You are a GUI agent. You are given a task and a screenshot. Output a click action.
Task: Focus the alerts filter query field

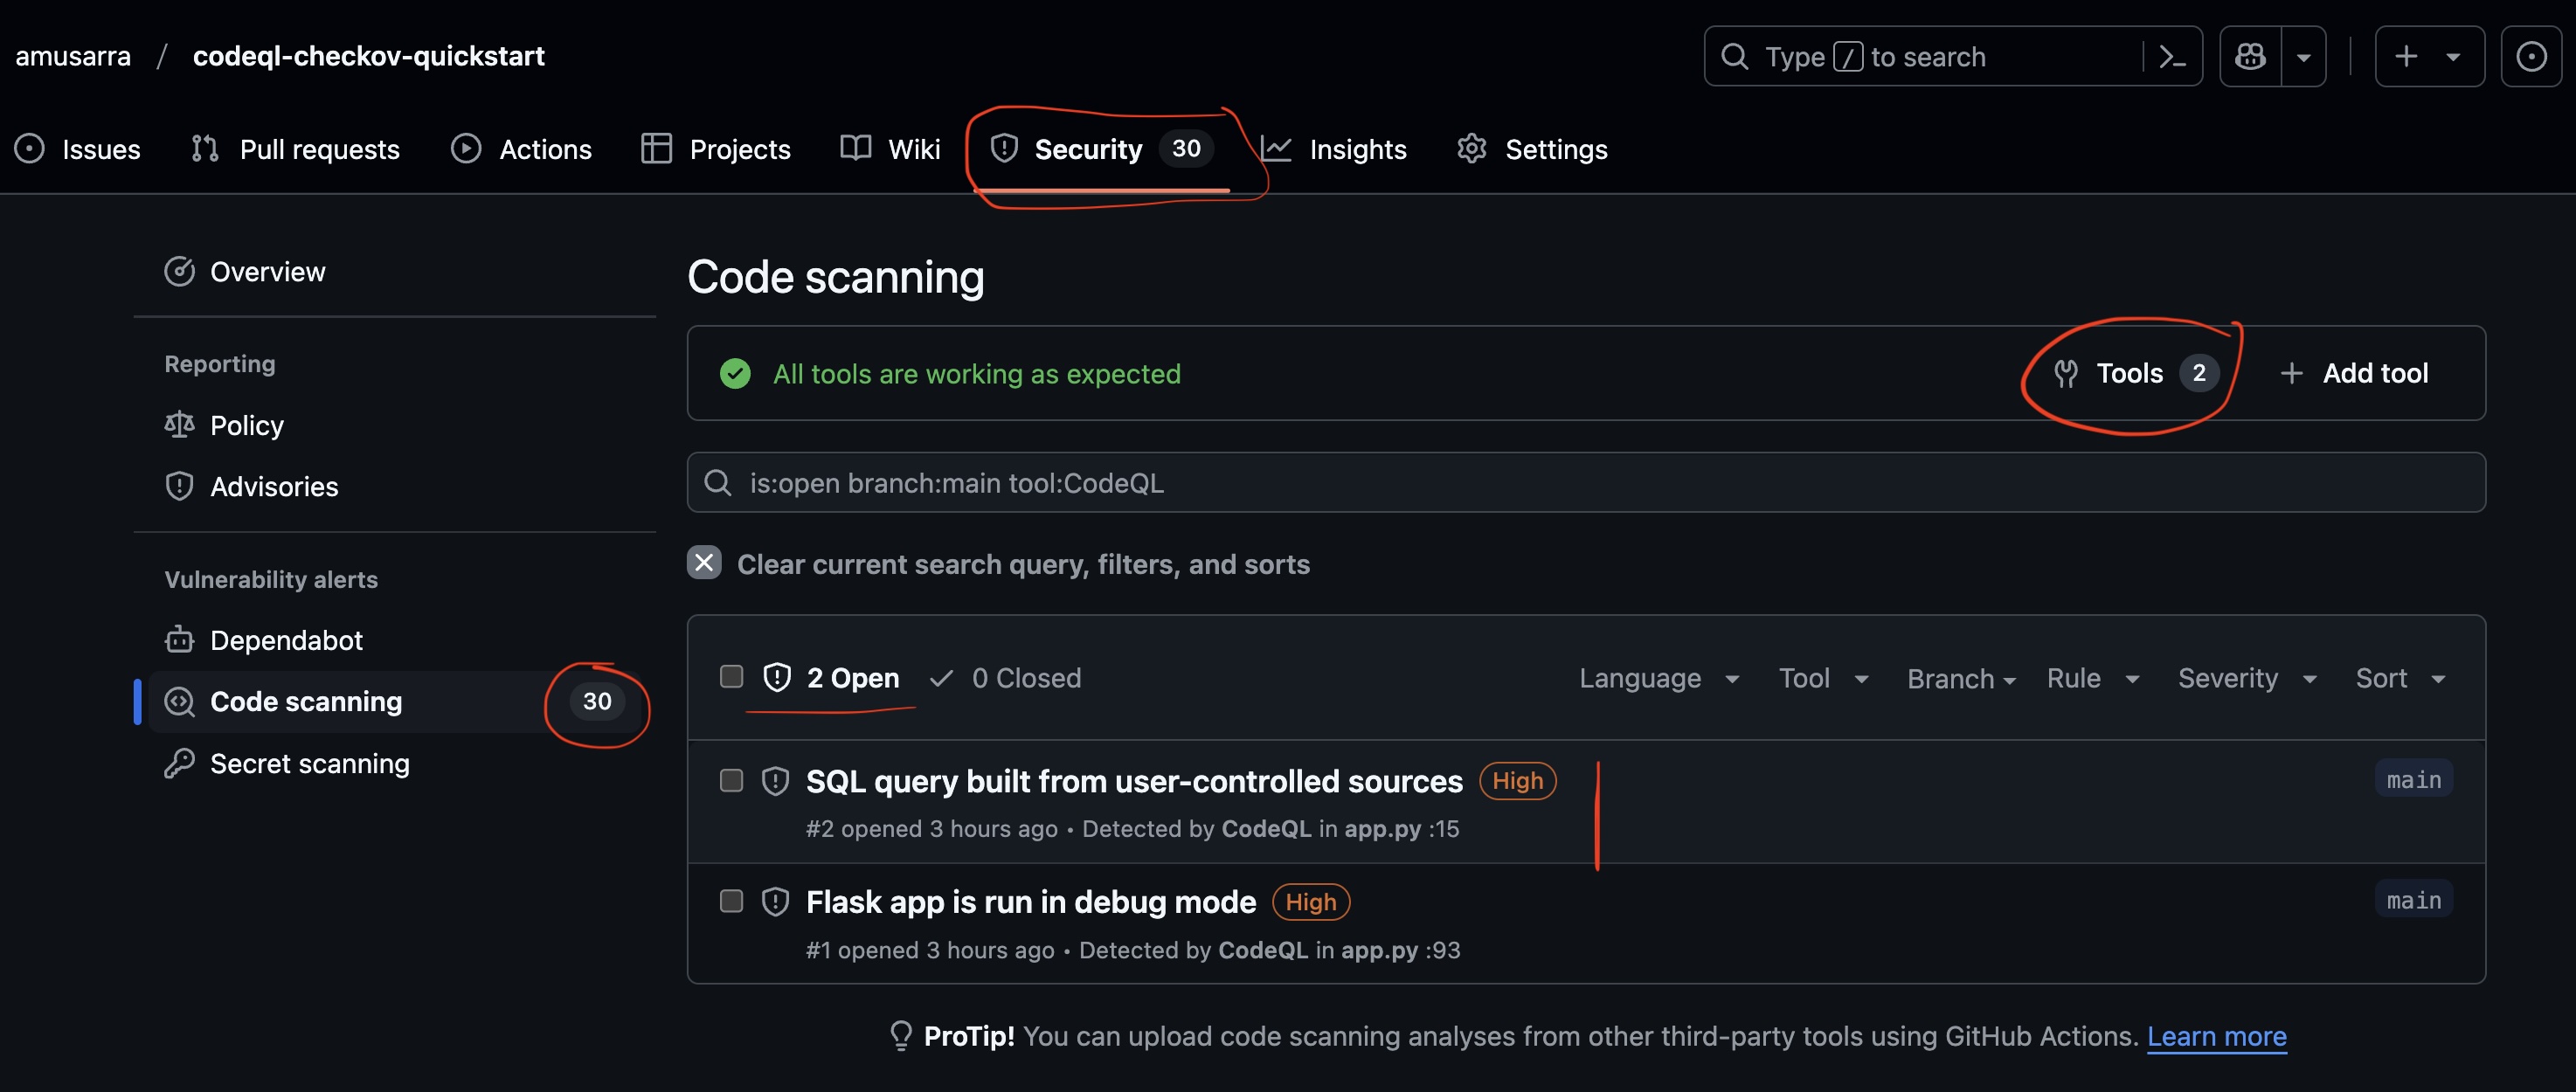1586,483
